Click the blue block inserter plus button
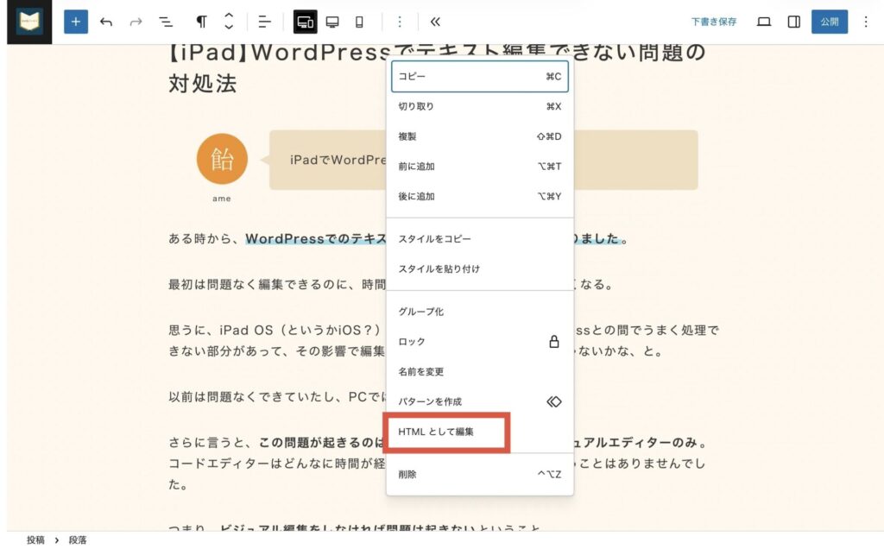 [76, 22]
